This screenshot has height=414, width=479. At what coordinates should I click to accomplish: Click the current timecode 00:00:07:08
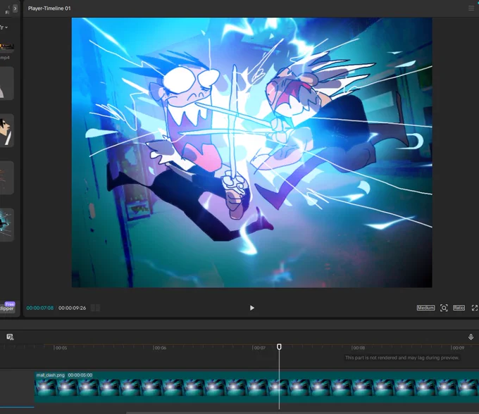coord(40,308)
